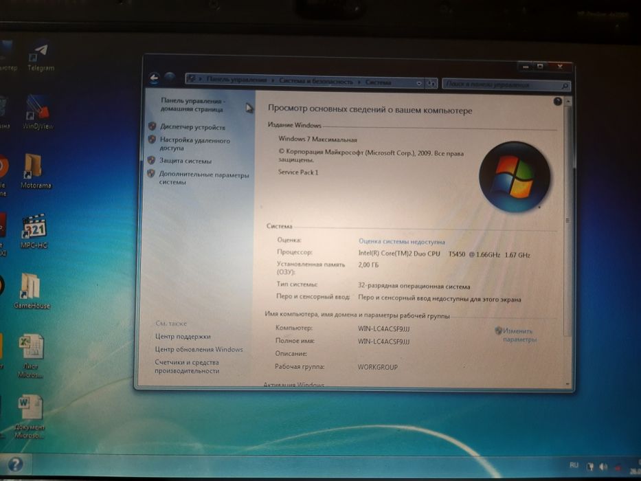Click the Back arrow in System window
Viewport: 641px width, 481px height.
click(154, 78)
